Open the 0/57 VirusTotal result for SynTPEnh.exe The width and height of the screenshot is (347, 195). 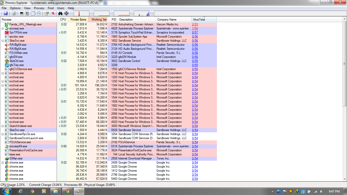(x=195, y=32)
